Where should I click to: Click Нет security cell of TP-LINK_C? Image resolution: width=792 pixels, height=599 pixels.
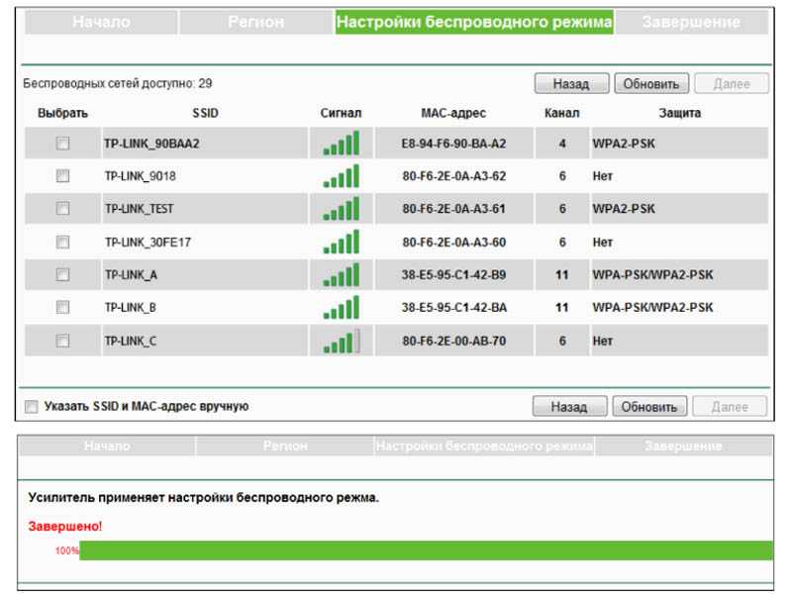tap(679, 341)
